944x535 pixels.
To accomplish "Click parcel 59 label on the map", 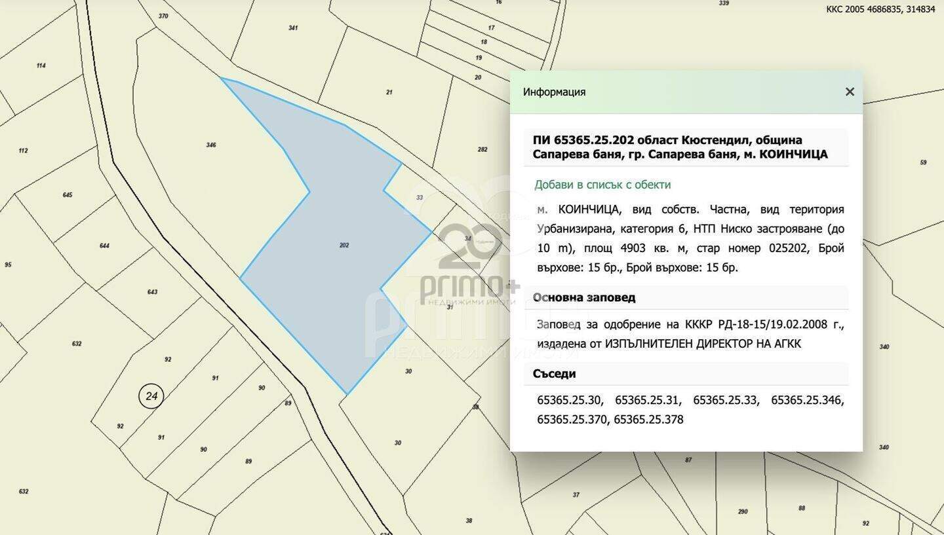I will 924,162.
